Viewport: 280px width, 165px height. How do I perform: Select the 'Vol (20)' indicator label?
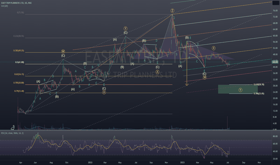pyautogui.click(x=5, y=6)
